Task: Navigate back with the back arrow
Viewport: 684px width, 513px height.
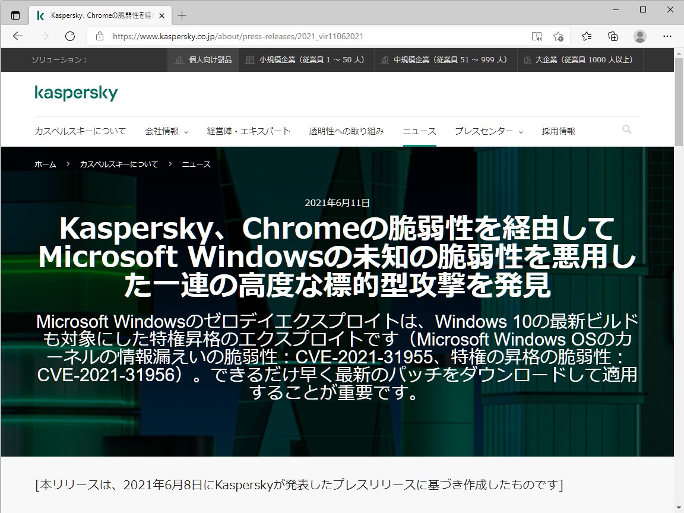Action: [x=17, y=36]
